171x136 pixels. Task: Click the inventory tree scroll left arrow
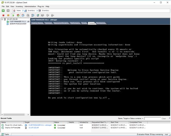coord(2,115)
